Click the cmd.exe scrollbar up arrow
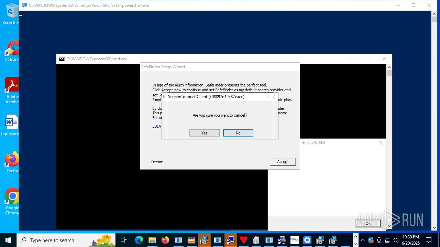440x247 pixels. (389, 67)
